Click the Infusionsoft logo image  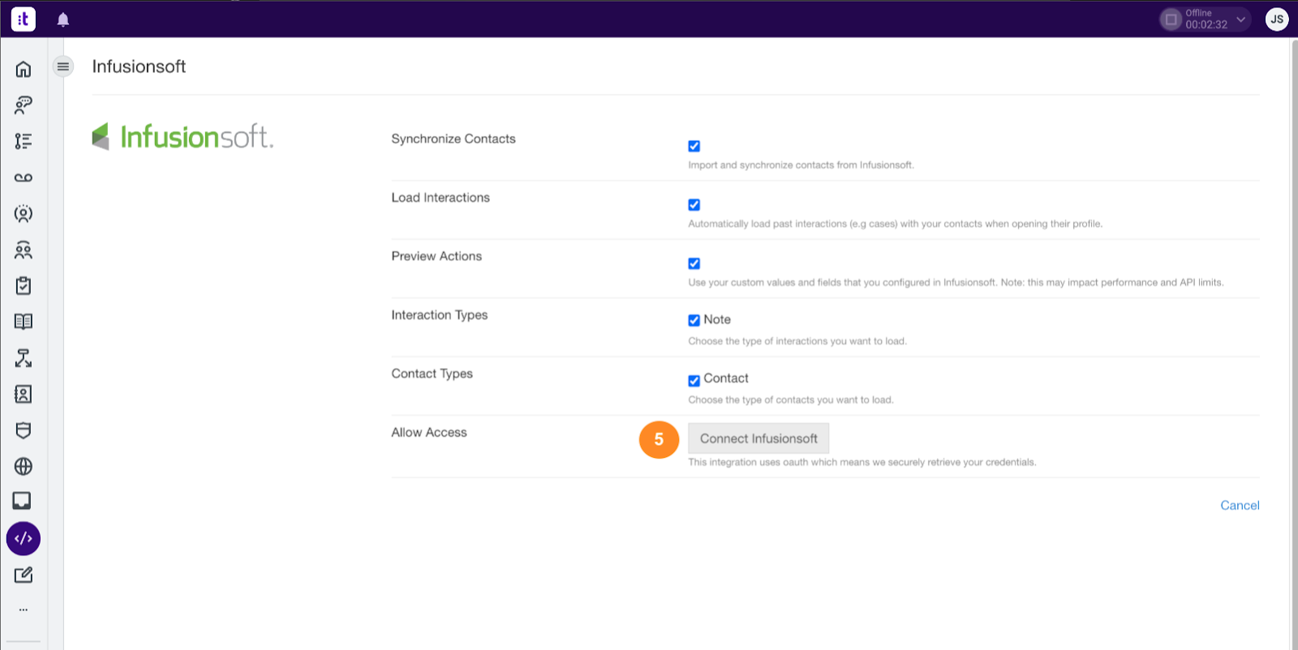pyautogui.click(x=183, y=136)
